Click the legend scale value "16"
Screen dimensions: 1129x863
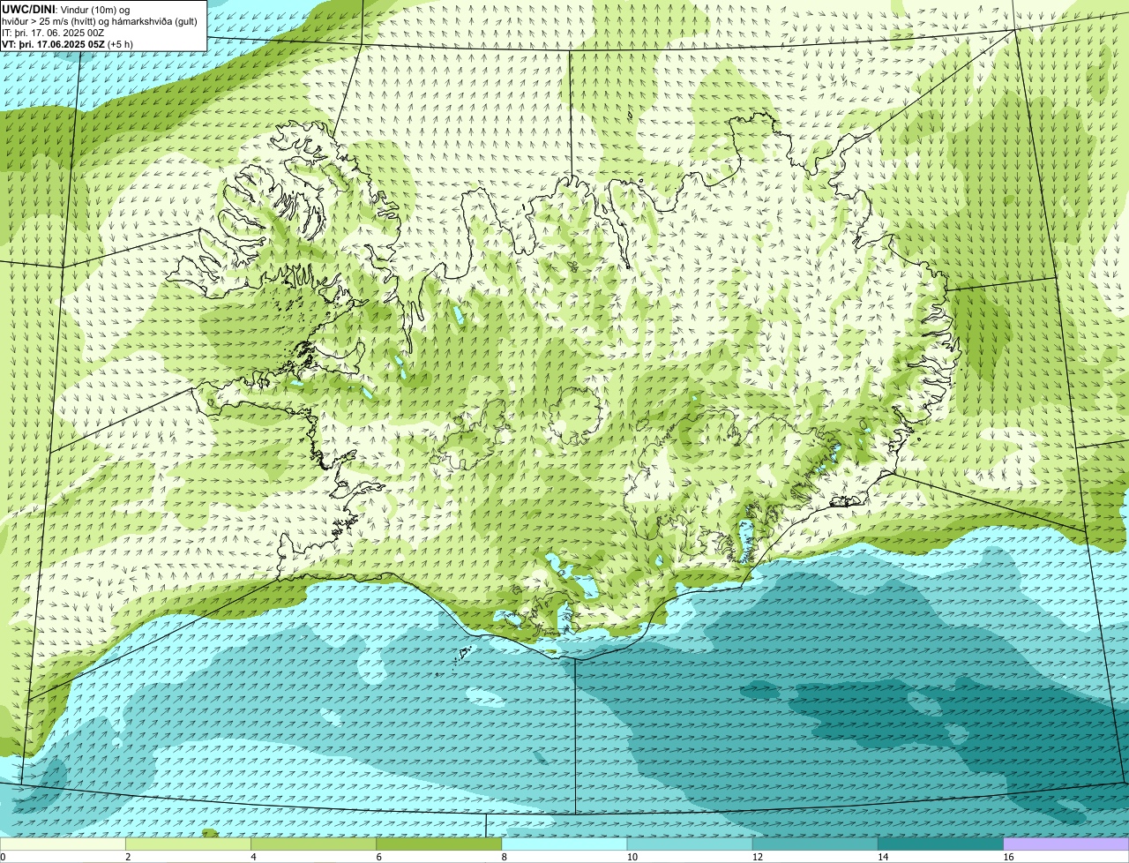pos(1008,857)
